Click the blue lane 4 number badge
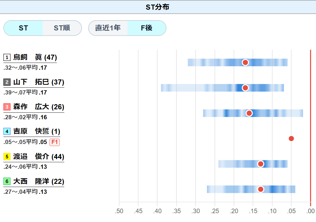Viewport: 316px width, 222px height. pyautogui.click(x=7, y=132)
